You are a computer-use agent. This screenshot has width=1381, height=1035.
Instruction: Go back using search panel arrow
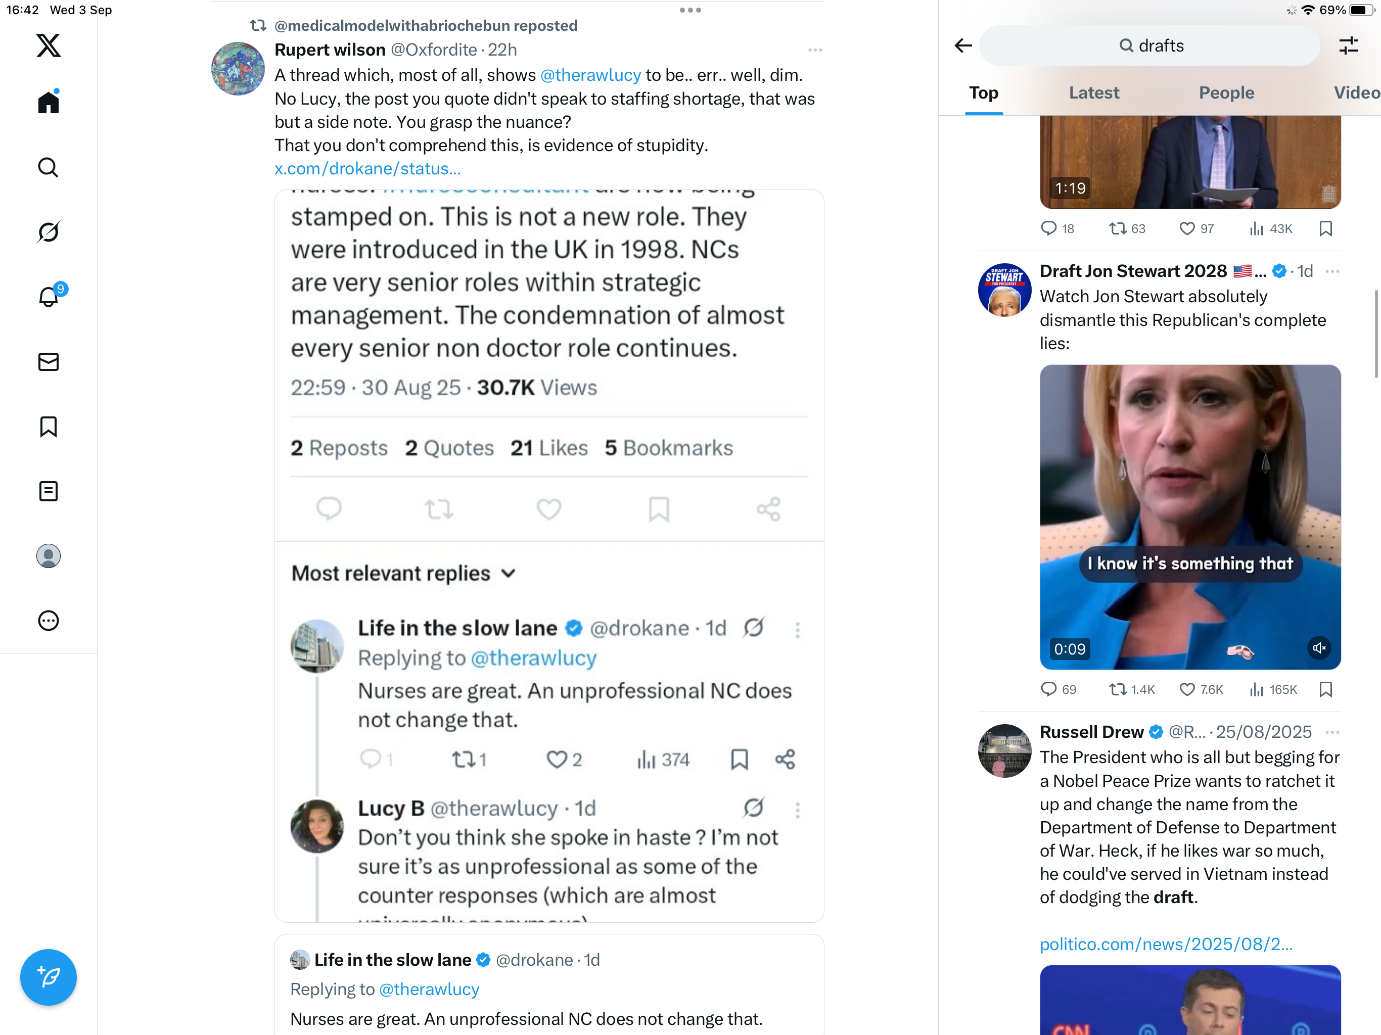click(x=963, y=45)
